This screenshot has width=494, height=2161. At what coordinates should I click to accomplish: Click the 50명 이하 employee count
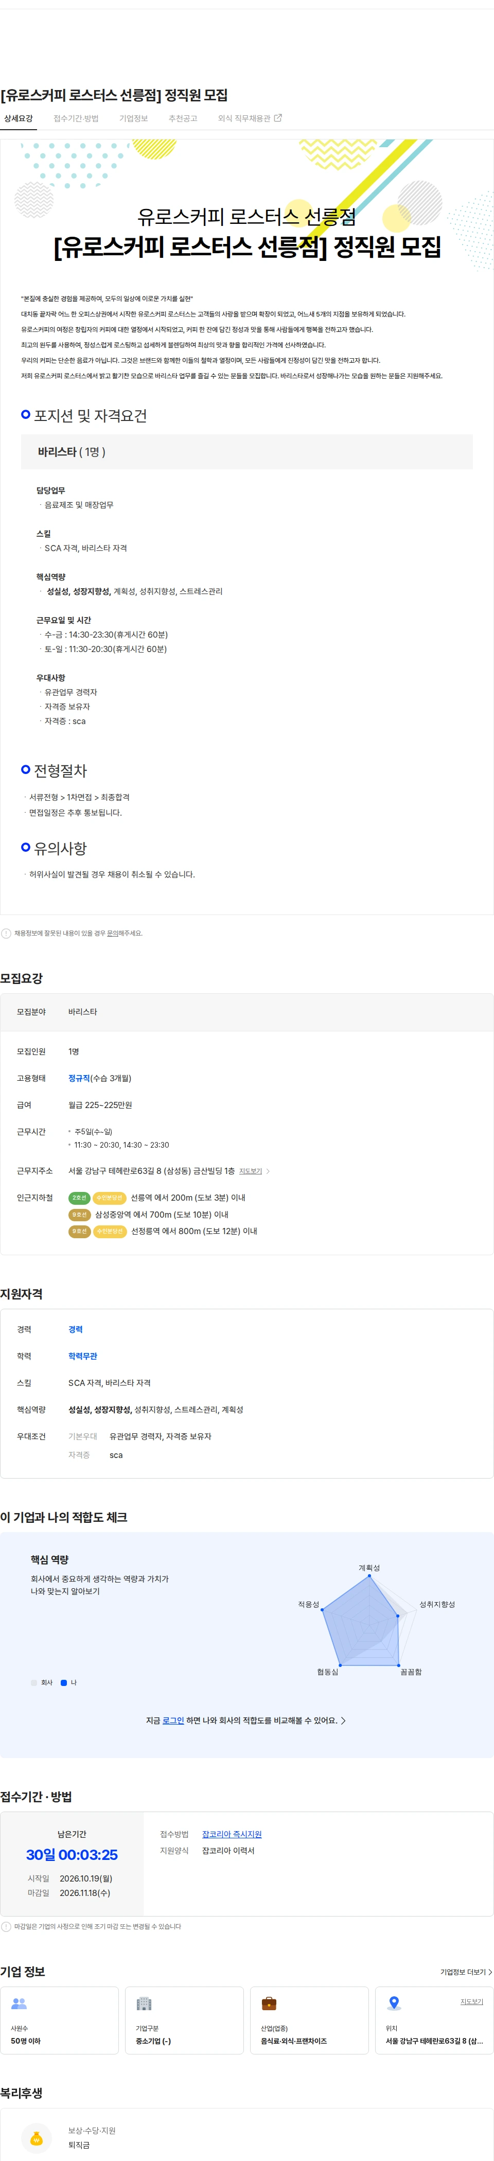pos(26,2040)
